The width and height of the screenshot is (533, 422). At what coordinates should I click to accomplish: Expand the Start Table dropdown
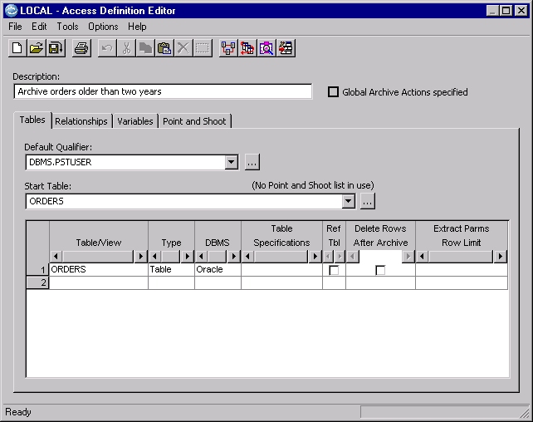click(x=348, y=201)
